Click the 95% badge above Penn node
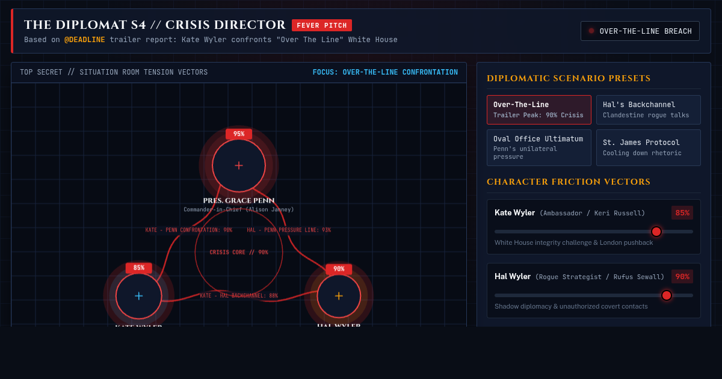 (239, 134)
